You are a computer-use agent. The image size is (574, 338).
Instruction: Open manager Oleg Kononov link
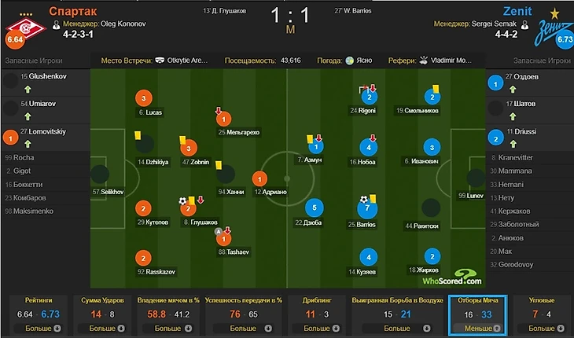(x=123, y=24)
